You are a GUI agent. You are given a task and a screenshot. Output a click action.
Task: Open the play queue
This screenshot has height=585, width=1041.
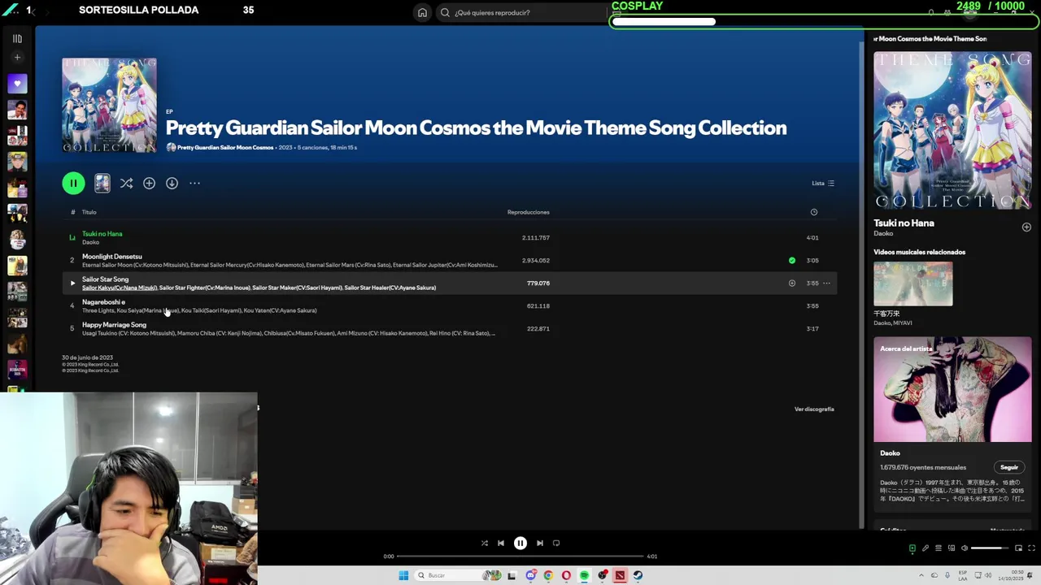(938, 548)
